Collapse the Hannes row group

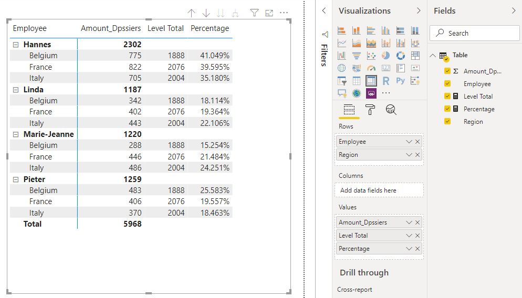click(x=16, y=45)
